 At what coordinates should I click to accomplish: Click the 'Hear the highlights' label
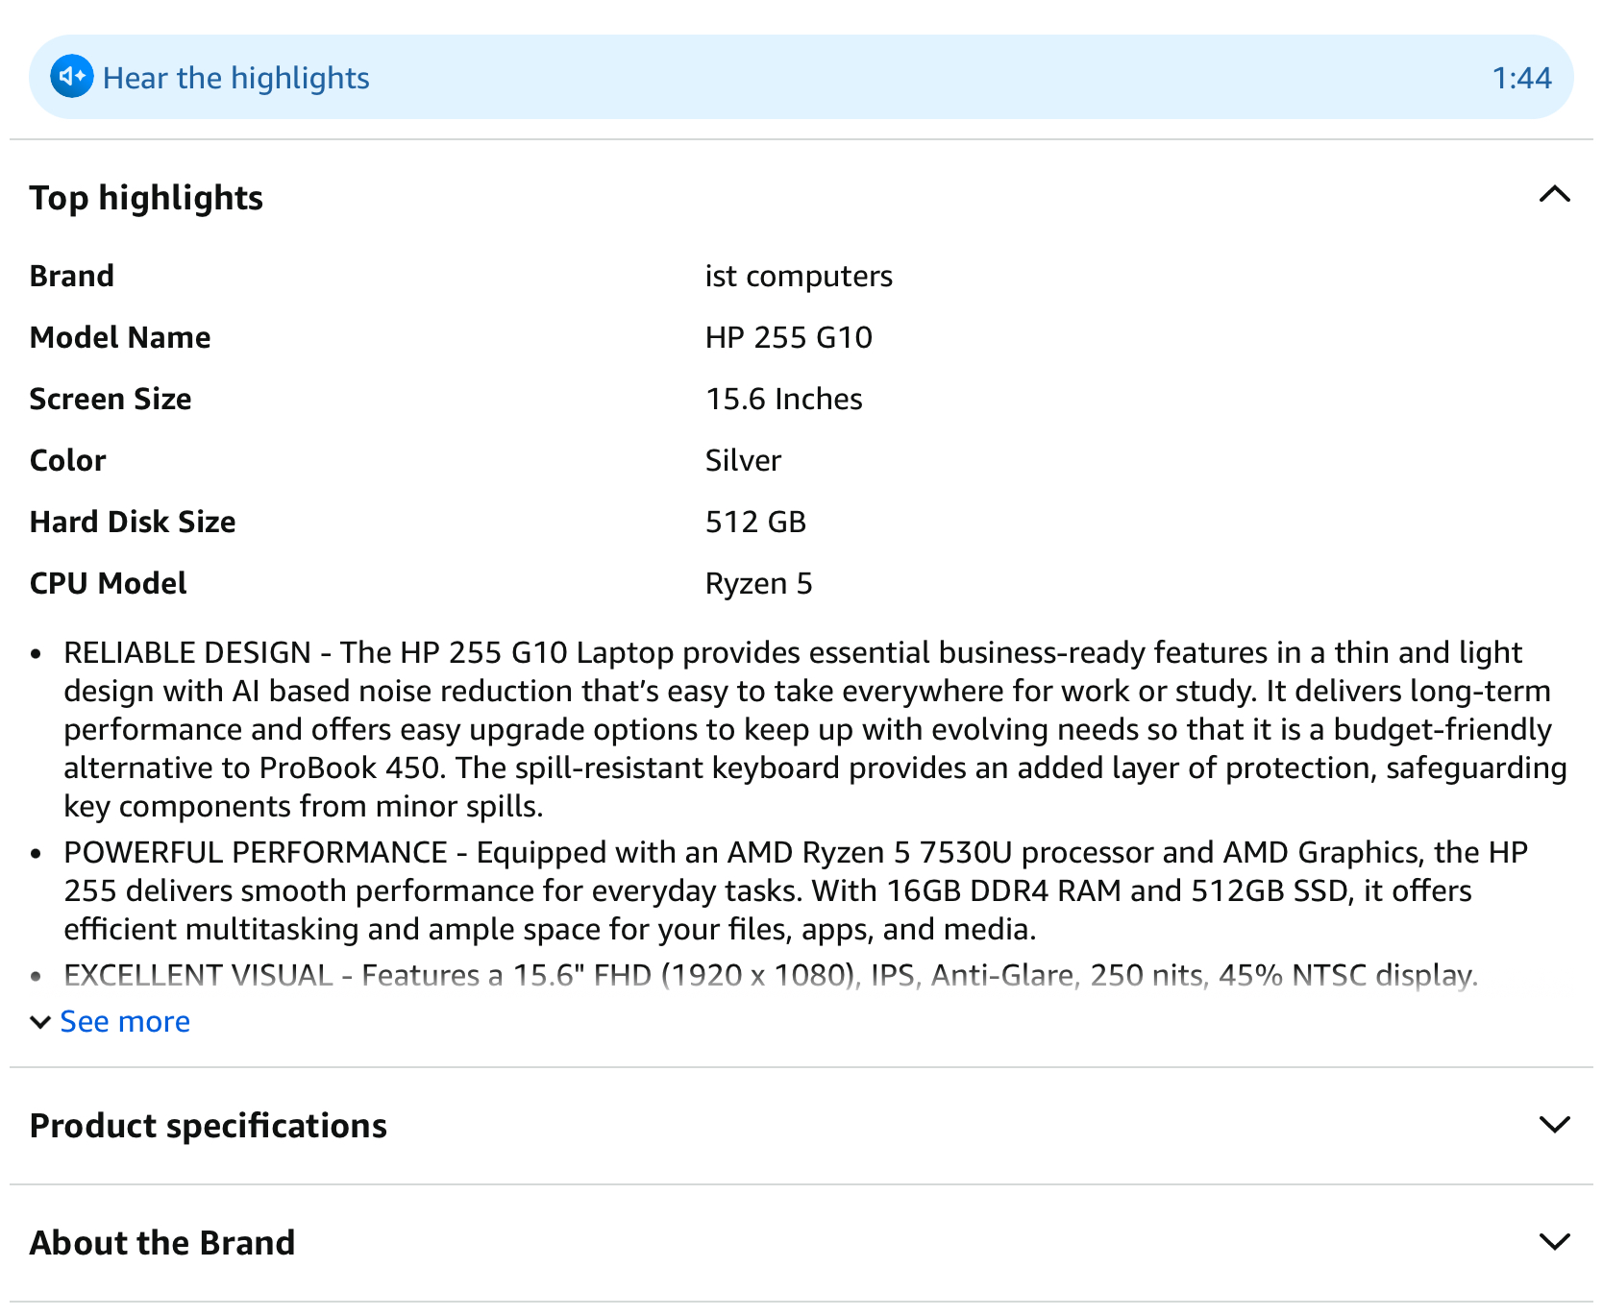click(x=236, y=78)
